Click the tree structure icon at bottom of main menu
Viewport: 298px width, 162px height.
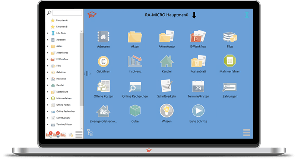90,133
